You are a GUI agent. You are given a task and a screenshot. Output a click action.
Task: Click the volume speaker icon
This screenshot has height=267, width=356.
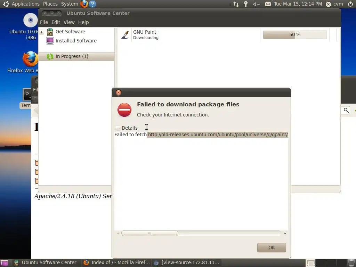(x=257, y=4)
